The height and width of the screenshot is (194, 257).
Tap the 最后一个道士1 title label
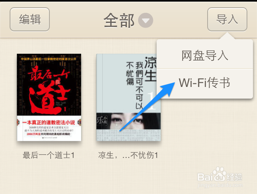pos(49,155)
